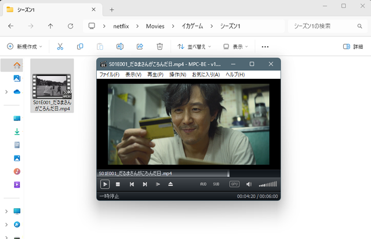Toggle the GPU decoding indicator
Viewport: 371px width, 239px height.
point(234,184)
